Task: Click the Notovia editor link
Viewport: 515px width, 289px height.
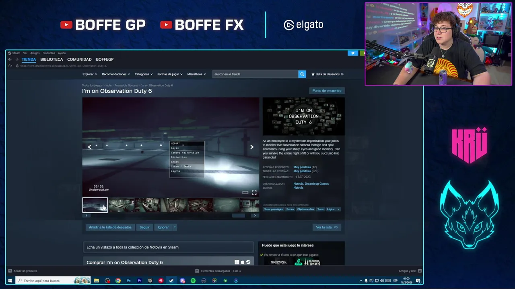Action: pyautogui.click(x=298, y=188)
